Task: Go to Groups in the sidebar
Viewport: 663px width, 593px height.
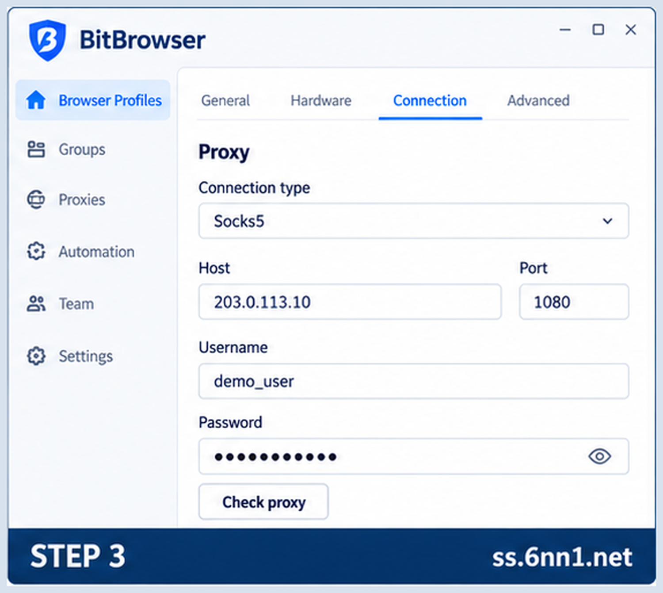Action: pyautogui.click(x=82, y=149)
